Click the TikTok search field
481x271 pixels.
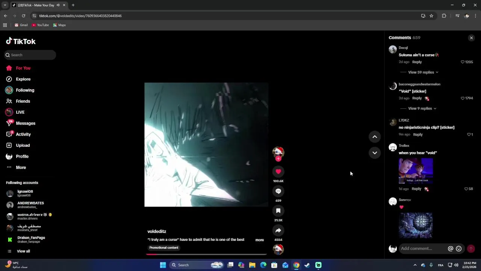click(x=30, y=55)
